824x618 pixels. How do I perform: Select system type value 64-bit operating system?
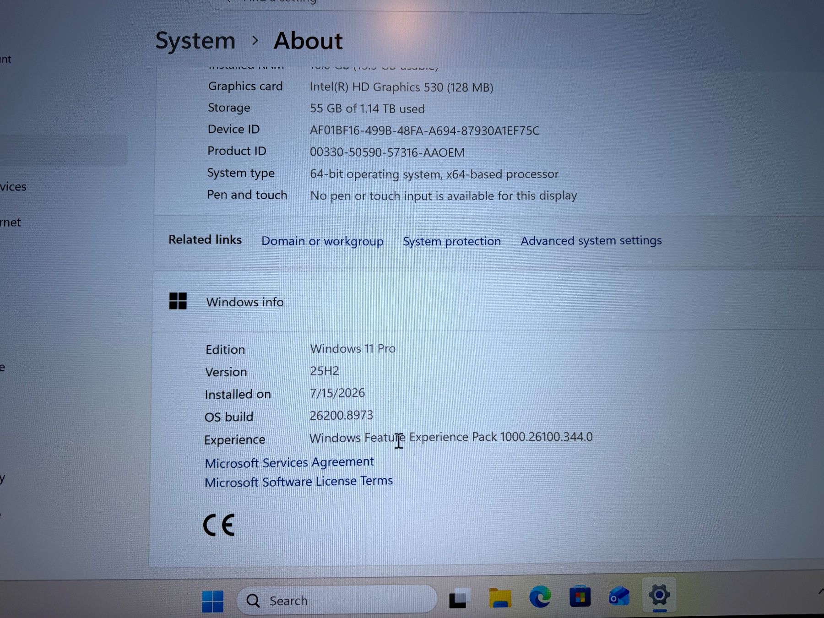tap(434, 174)
